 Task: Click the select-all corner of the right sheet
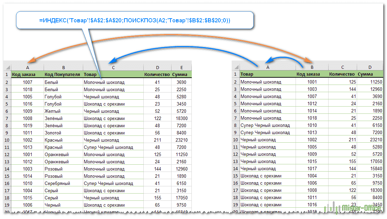point(236,67)
